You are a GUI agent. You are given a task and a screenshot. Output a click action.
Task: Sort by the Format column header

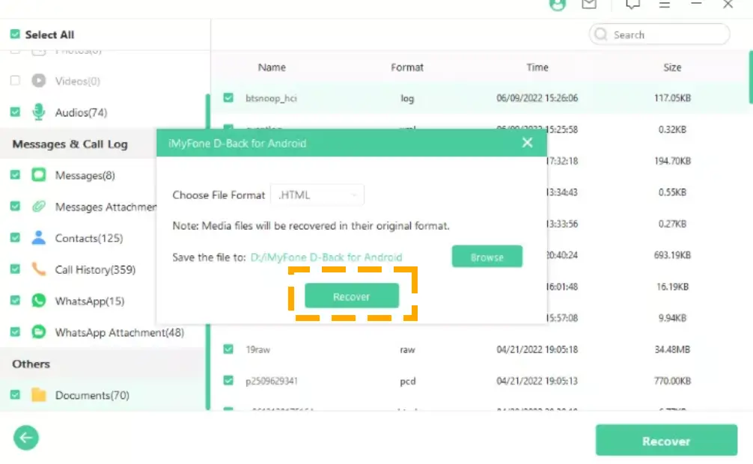[x=407, y=67]
